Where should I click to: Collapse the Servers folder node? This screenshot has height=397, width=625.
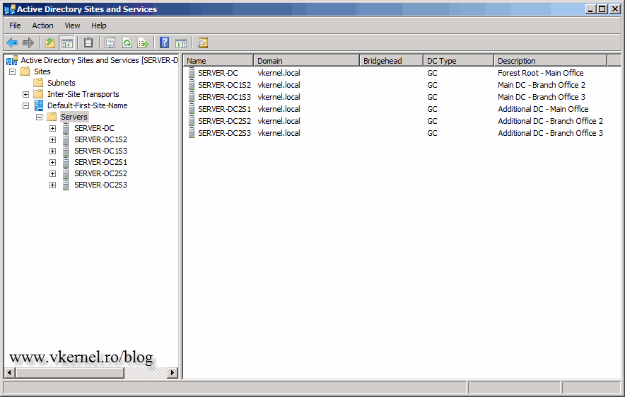coord(39,117)
